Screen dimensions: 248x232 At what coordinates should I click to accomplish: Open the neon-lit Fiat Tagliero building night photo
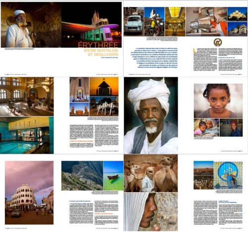point(91,25)
